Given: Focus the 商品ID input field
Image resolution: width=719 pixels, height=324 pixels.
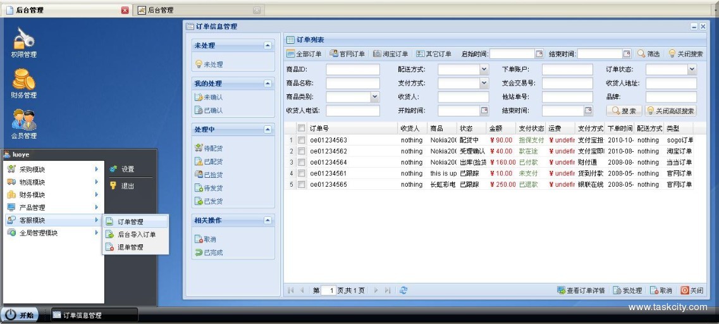Looking at the screenshot, I should 353,70.
